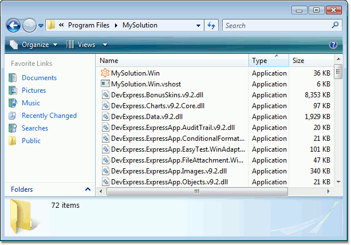Viewport: 351px width, 245px height.
Task: Open the Views dropdown arrow
Action: tap(105, 45)
